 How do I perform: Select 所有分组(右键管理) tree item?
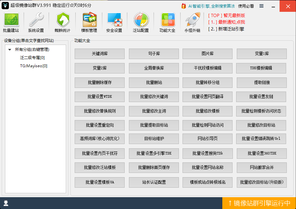[32, 50]
